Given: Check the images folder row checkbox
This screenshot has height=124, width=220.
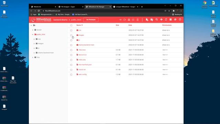Looking at the screenshot, I should [x=71, y=35].
